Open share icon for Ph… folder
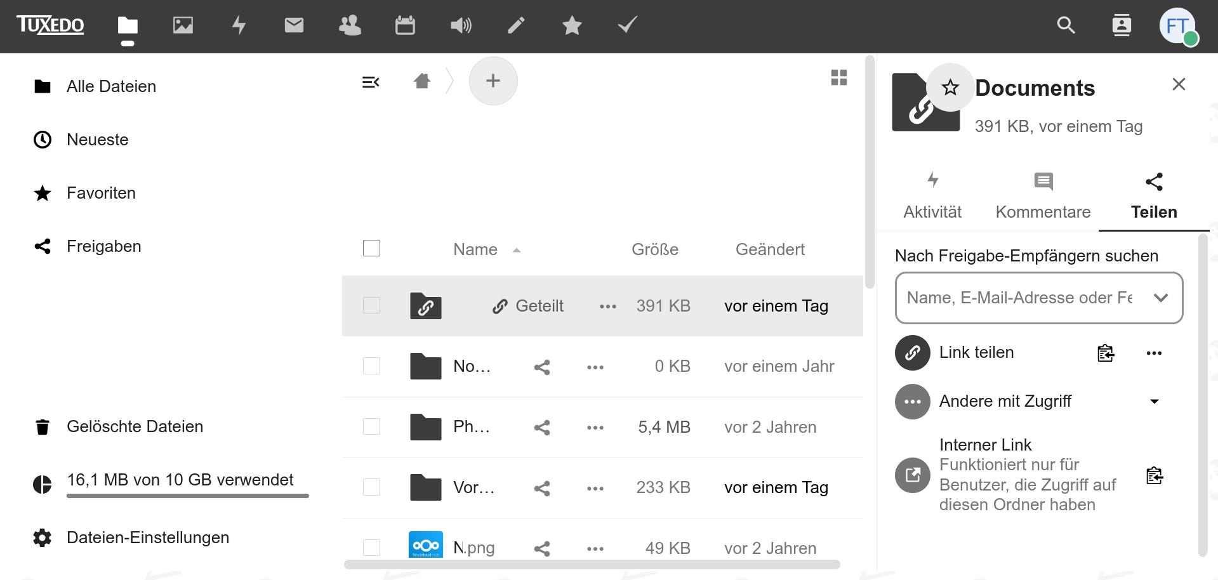This screenshot has height=580, width=1218. (542, 428)
